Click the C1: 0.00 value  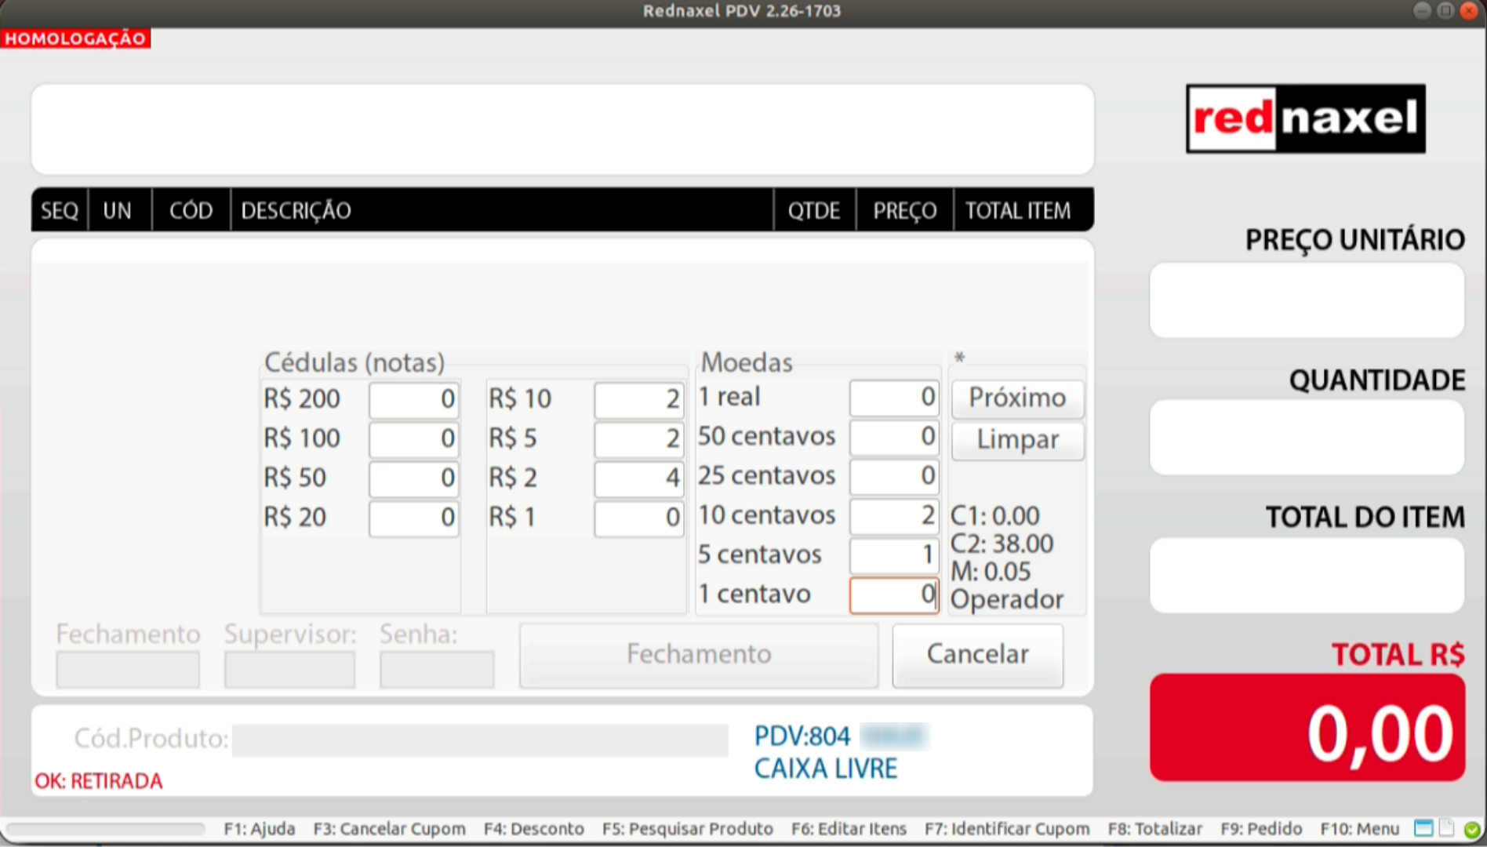pyautogui.click(x=995, y=516)
